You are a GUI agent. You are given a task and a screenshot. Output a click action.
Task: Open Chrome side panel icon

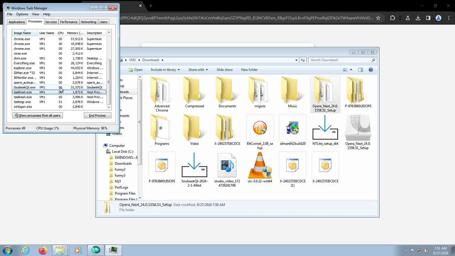tap(428, 18)
